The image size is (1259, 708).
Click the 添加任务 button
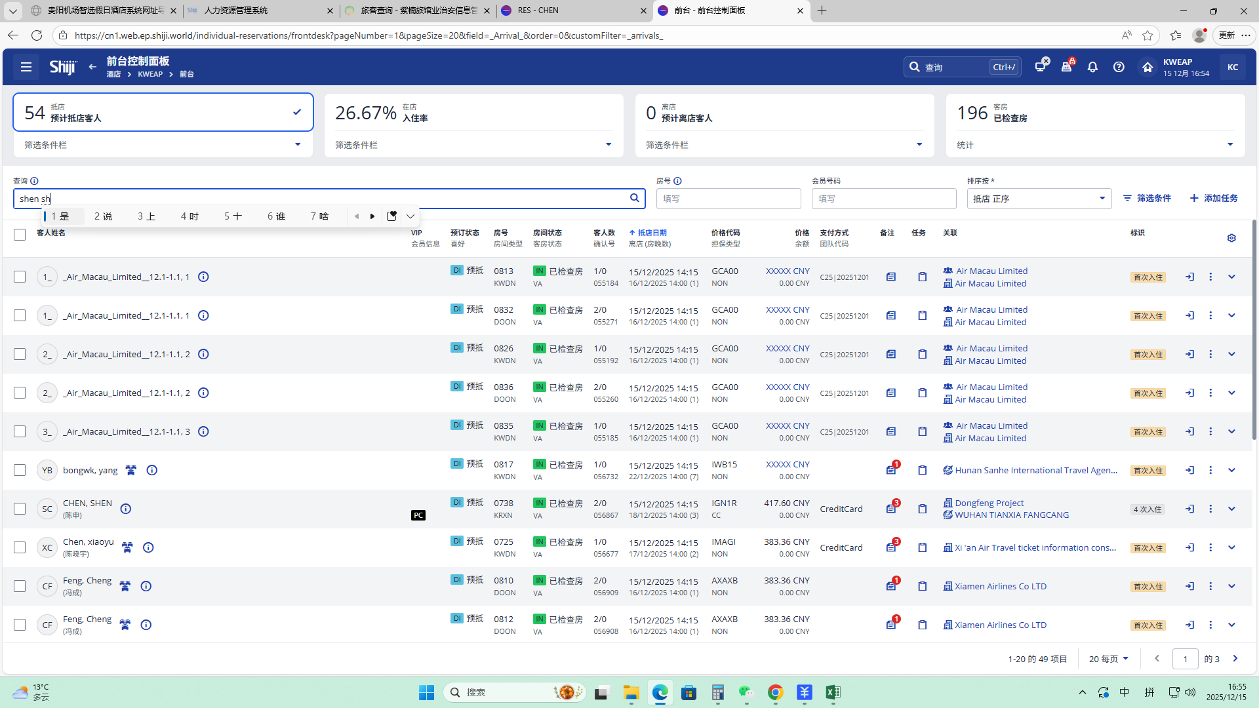pos(1214,198)
